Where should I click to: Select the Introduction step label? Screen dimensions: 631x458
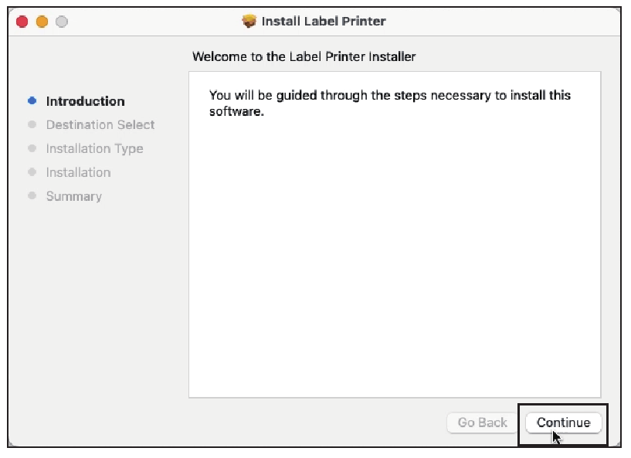(85, 101)
